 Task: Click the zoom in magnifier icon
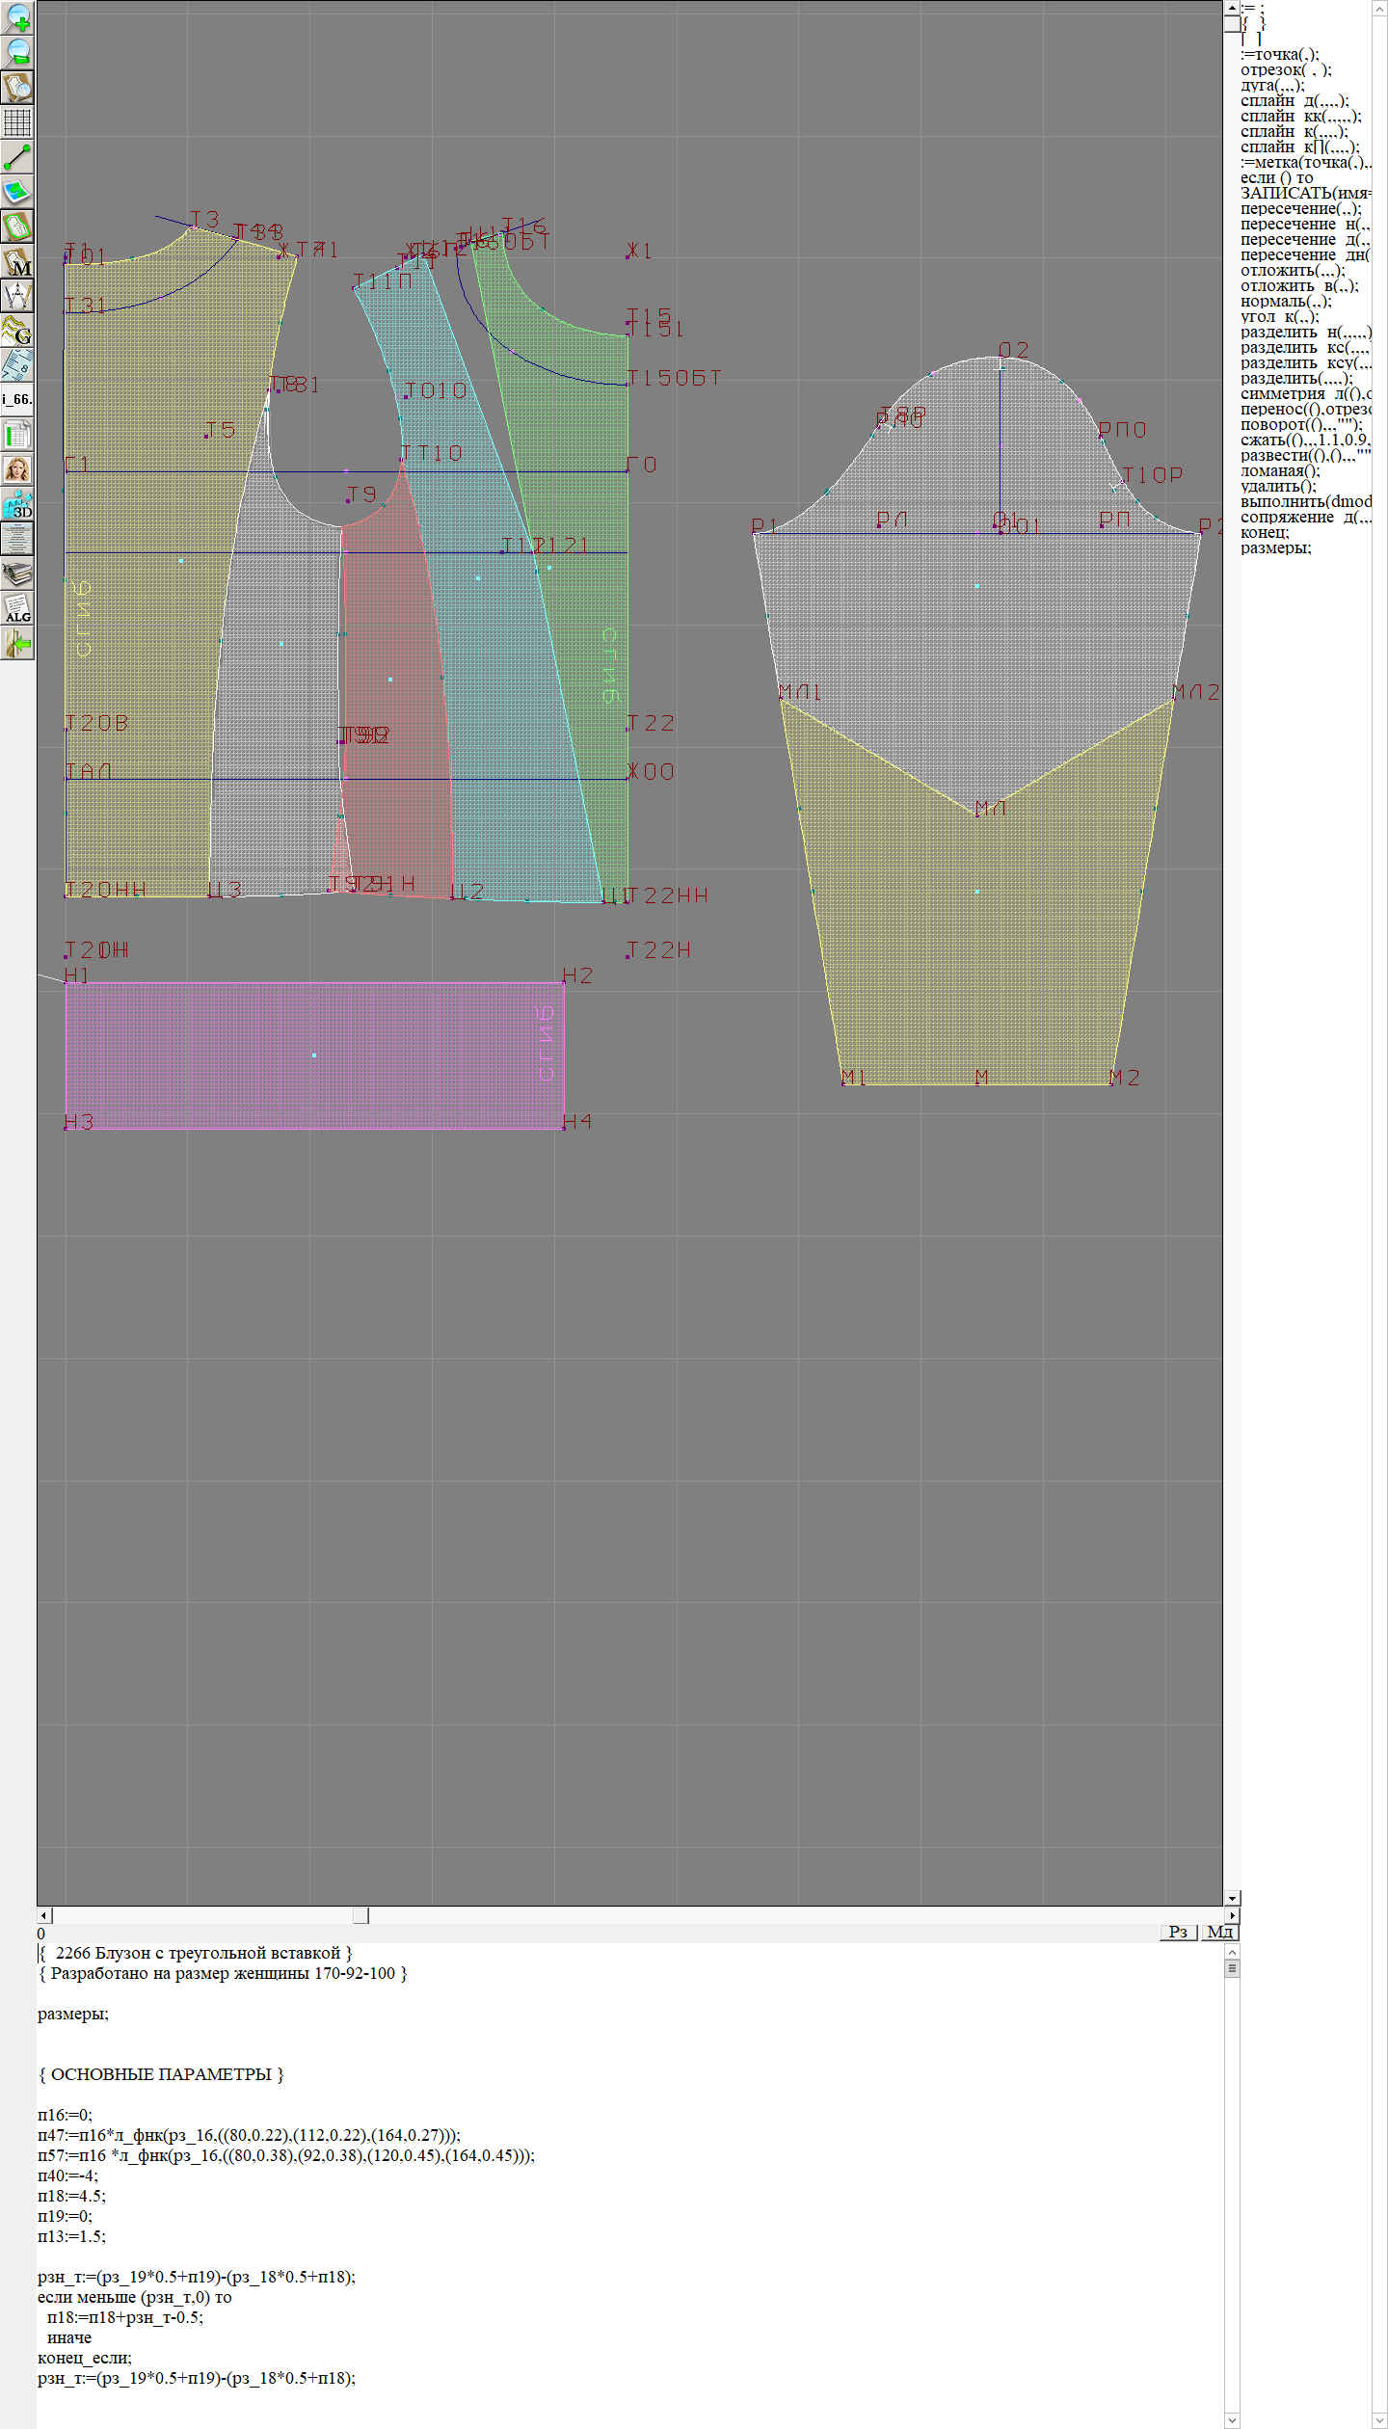click(x=17, y=17)
